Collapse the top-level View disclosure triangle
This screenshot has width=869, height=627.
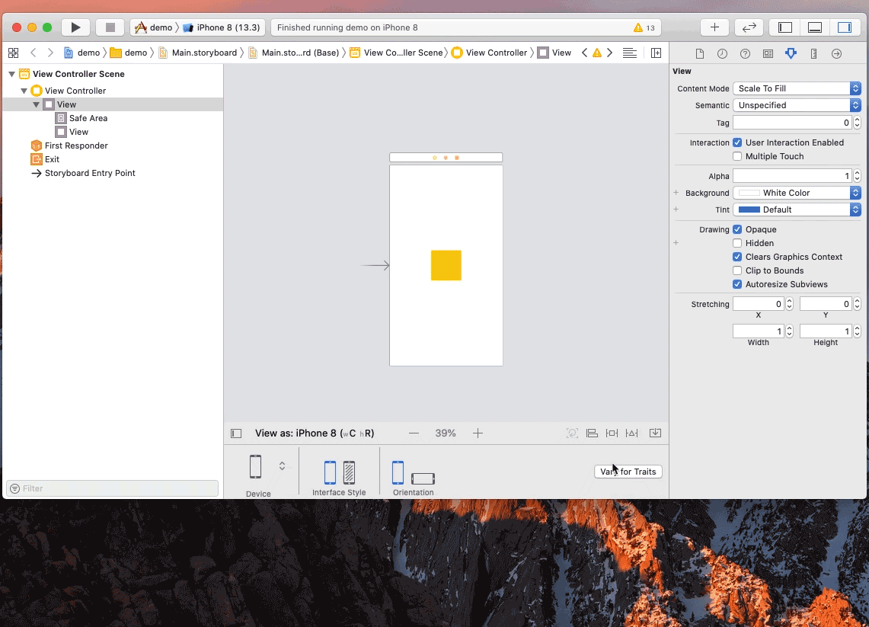(x=36, y=104)
